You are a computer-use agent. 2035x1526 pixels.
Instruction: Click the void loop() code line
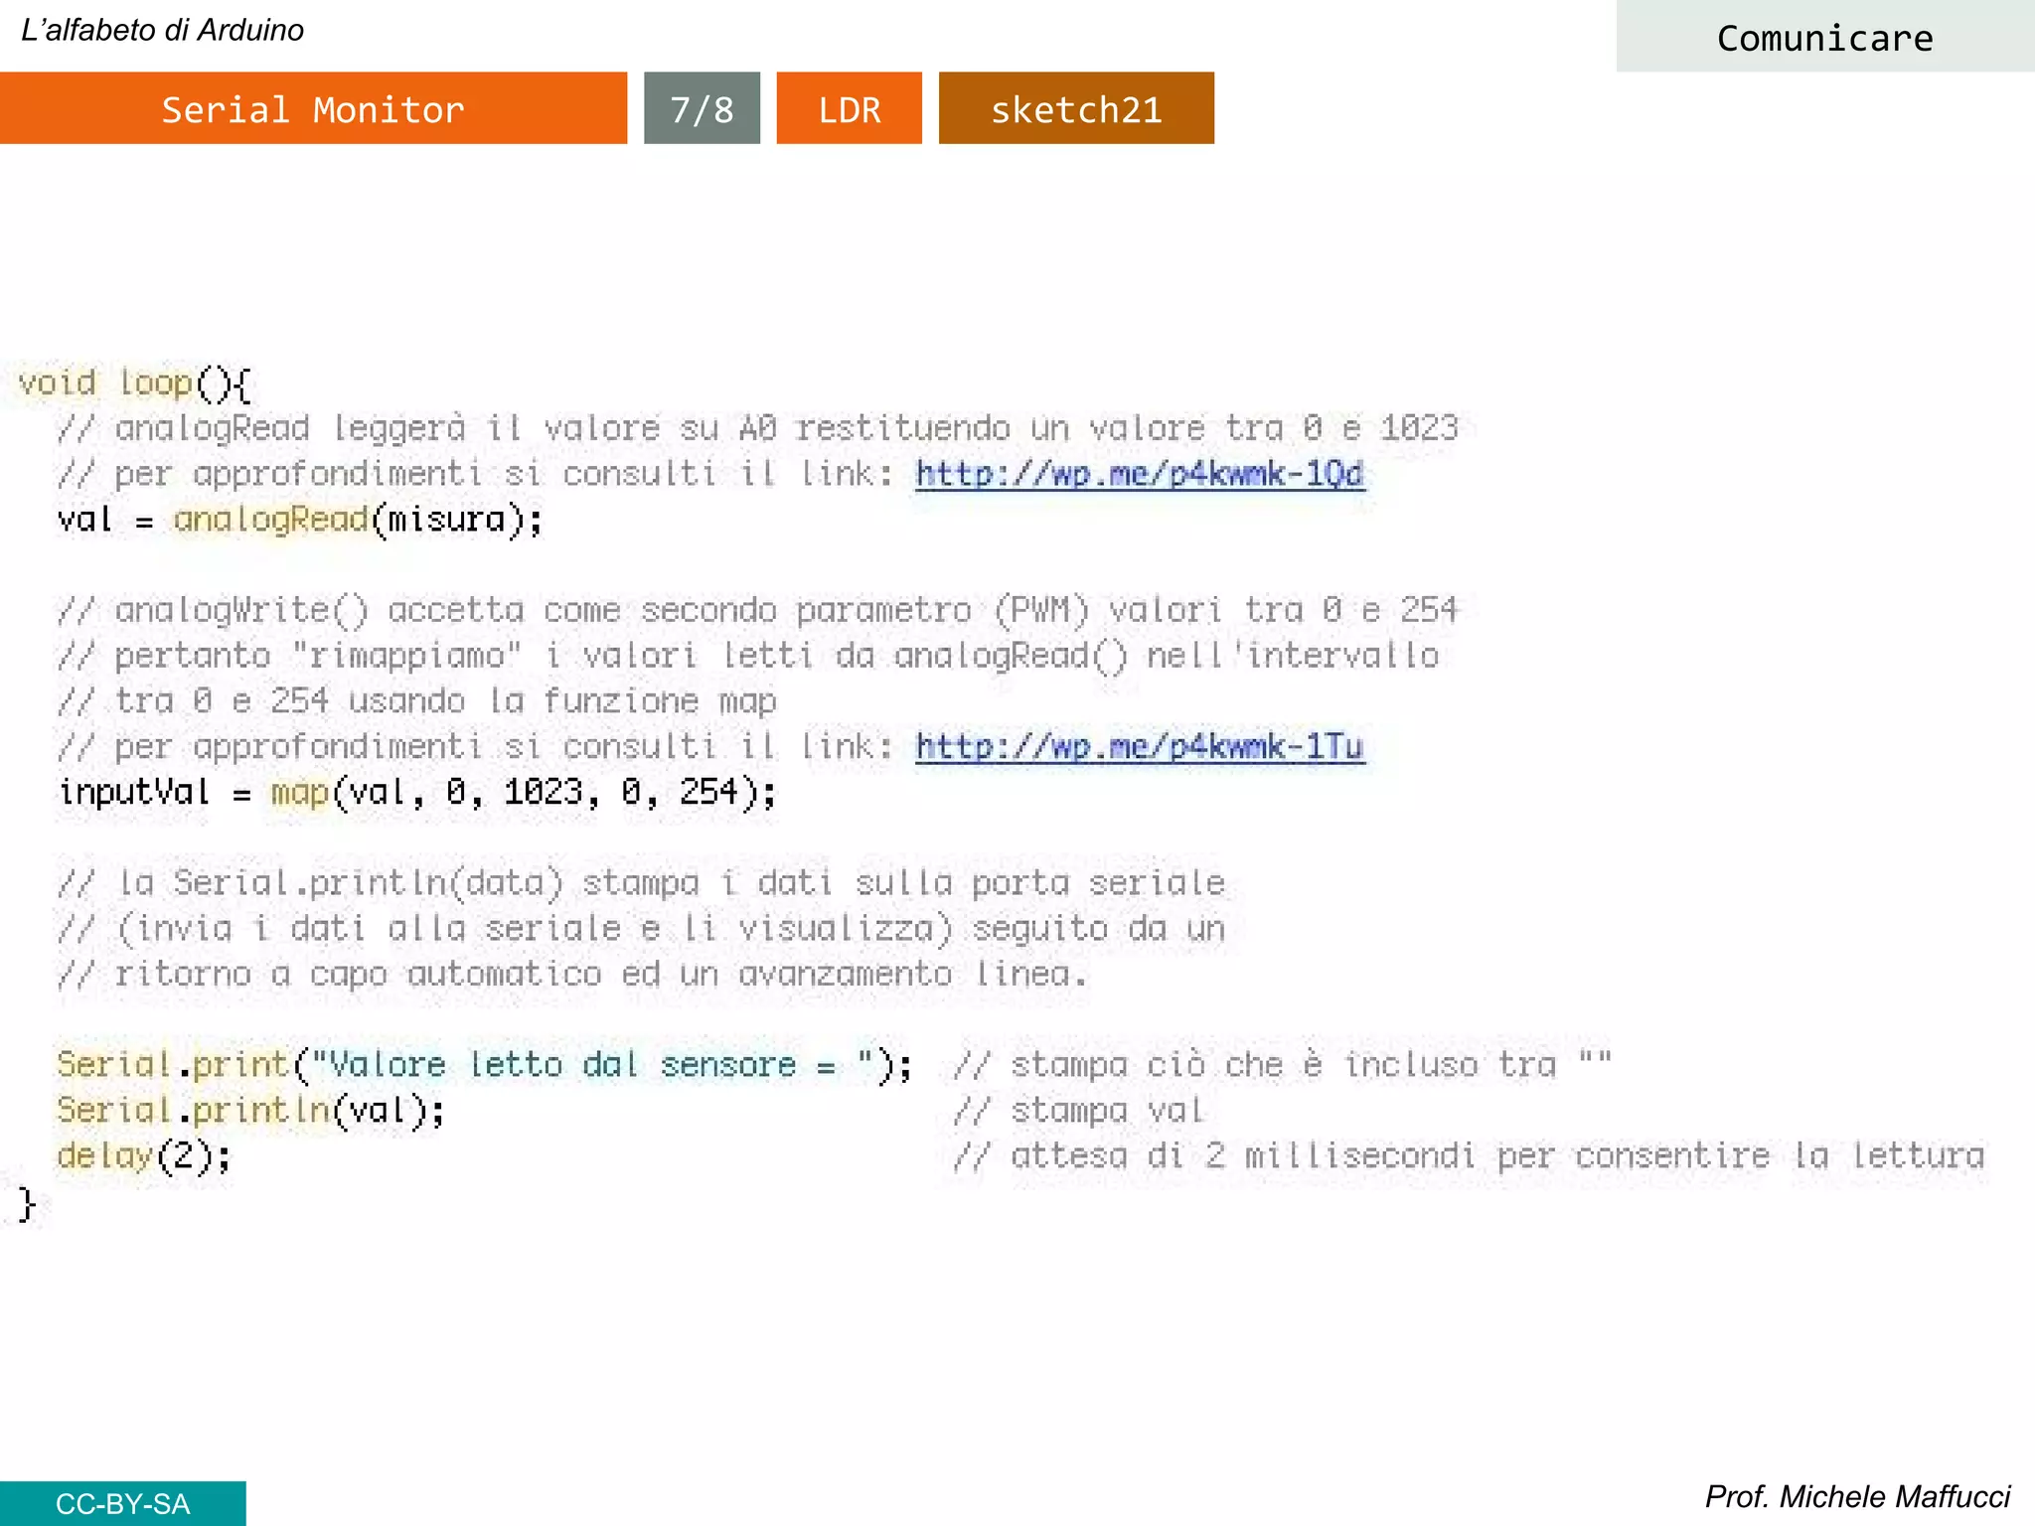[x=134, y=383]
